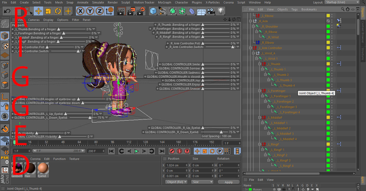Screen dimensions: 366x191
Task: Record active objects keyframe button
Action: pyautogui.click(x=172, y=151)
